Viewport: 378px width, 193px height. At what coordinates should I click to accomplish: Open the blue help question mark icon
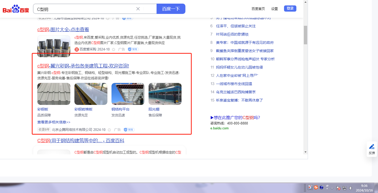pos(321,187)
